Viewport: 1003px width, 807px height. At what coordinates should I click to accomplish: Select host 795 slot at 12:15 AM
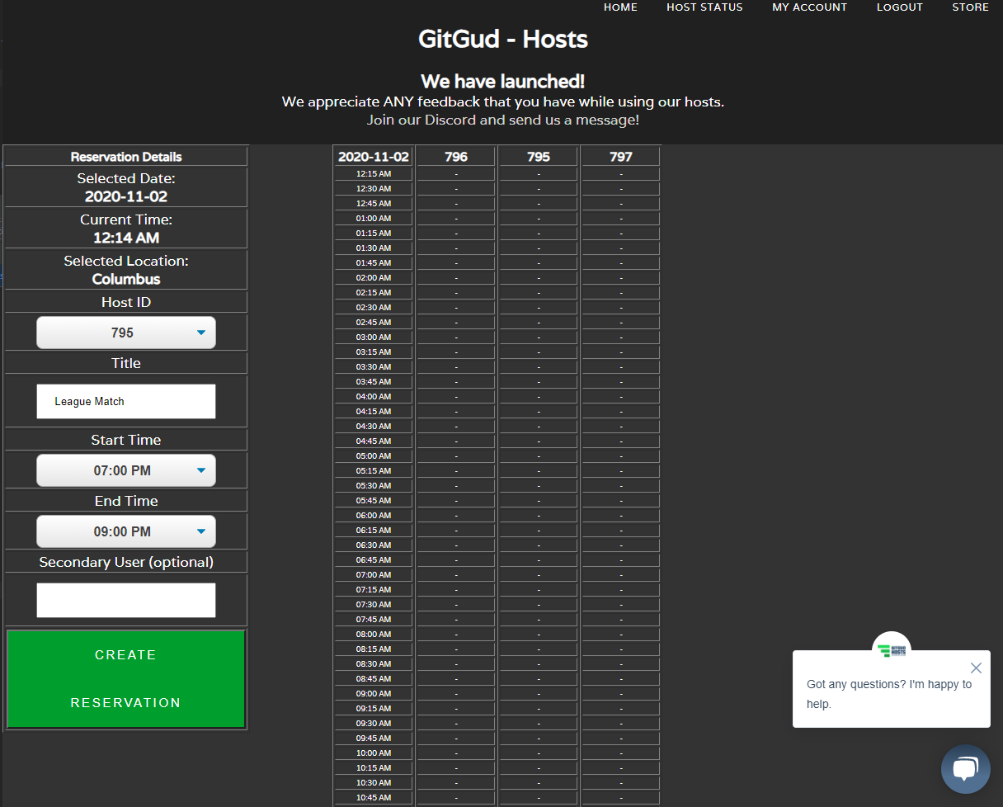[x=538, y=173]
